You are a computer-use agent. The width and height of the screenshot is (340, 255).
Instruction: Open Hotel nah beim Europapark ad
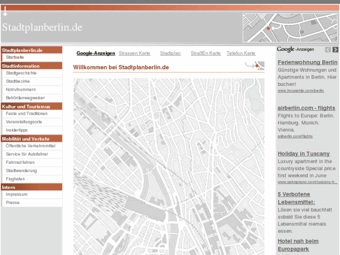pos(298,245)
